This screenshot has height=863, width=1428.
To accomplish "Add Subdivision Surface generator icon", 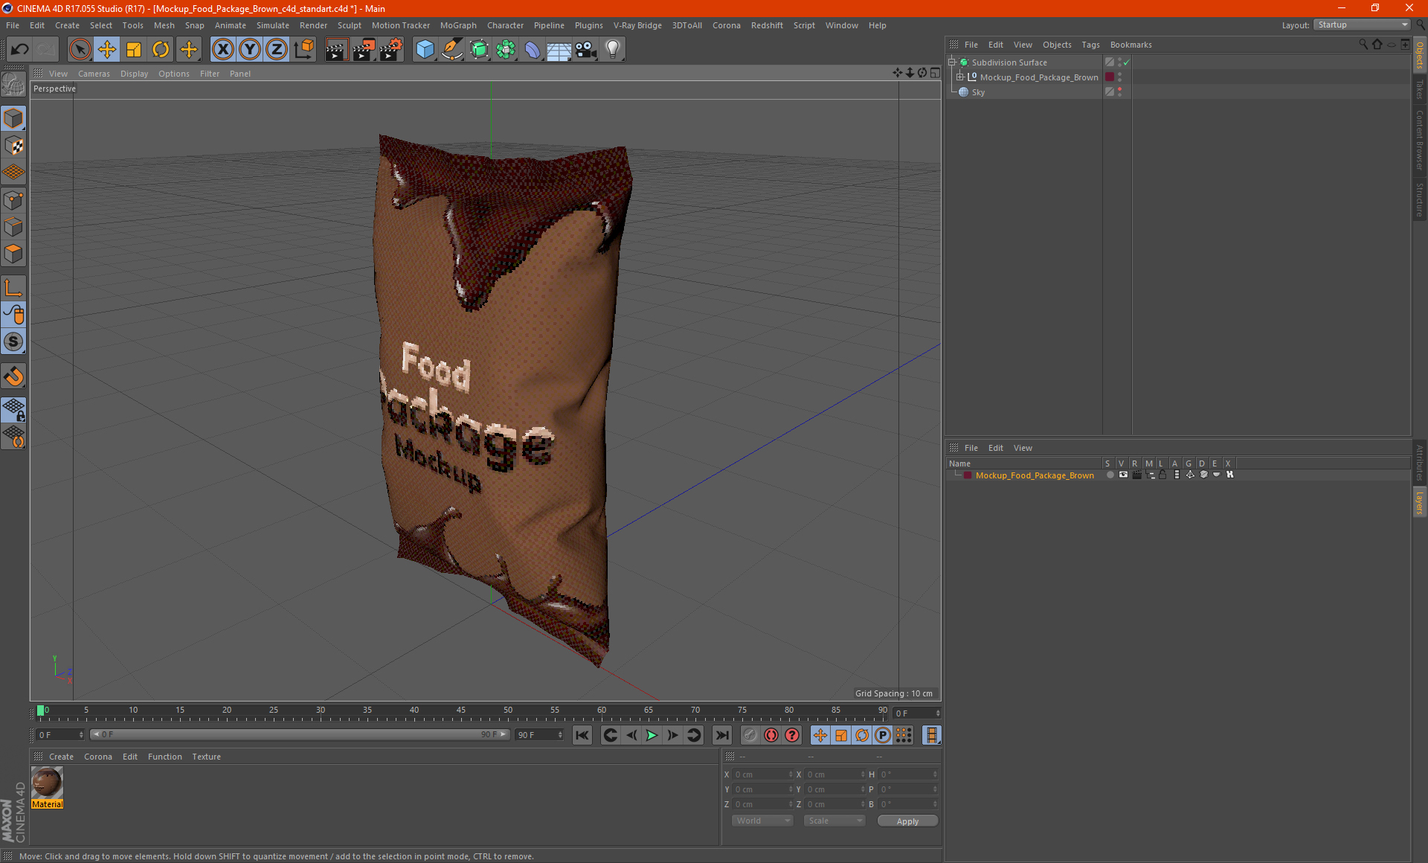I will tap(479, 50).
